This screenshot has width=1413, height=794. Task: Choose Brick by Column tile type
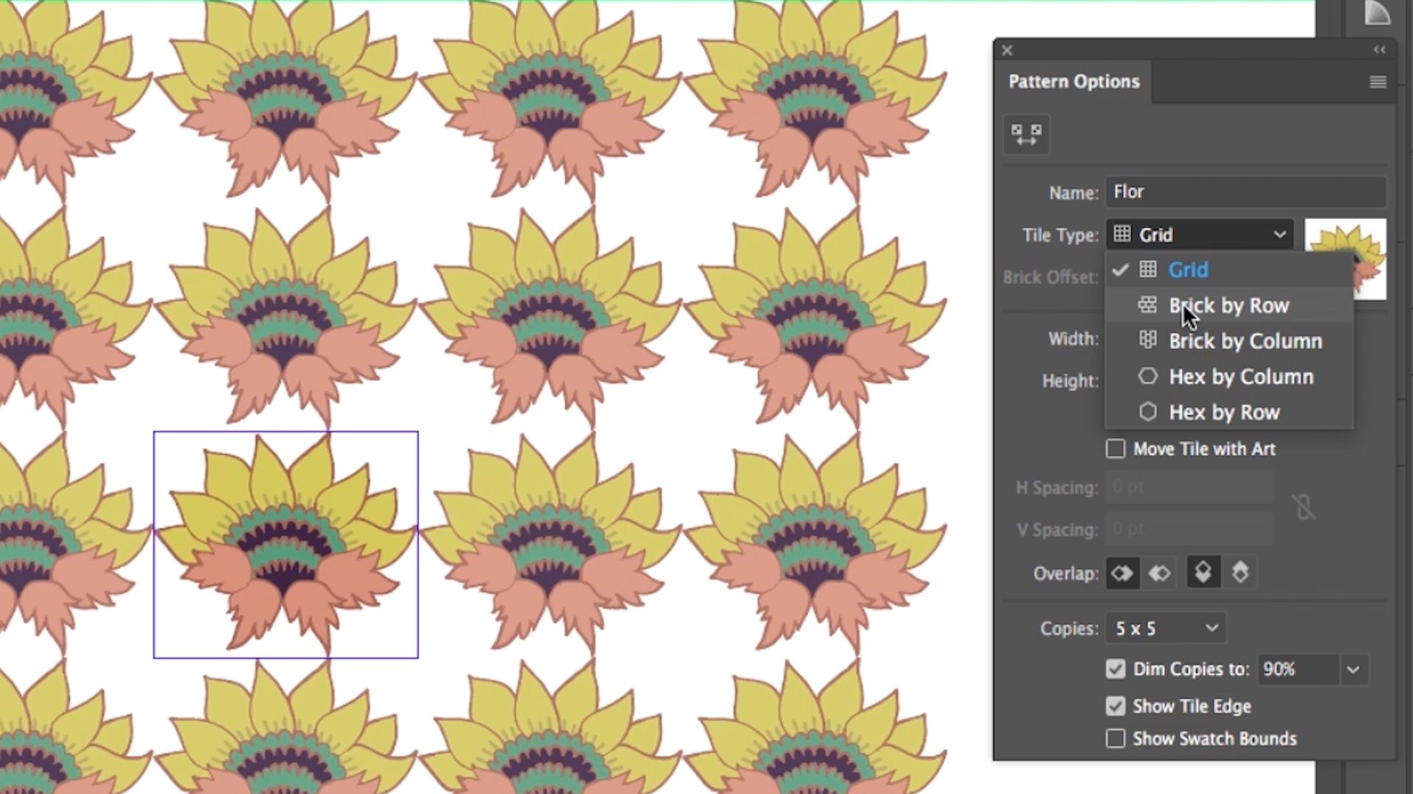point(1228,341)
